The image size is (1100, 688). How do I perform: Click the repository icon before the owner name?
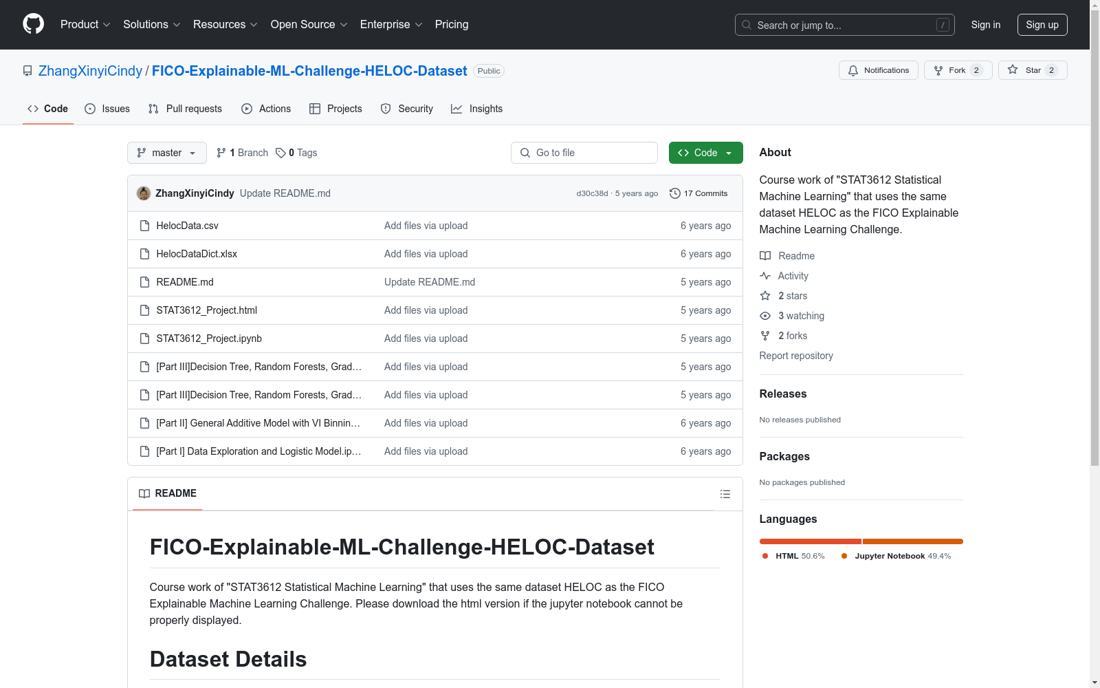(27, 71)
